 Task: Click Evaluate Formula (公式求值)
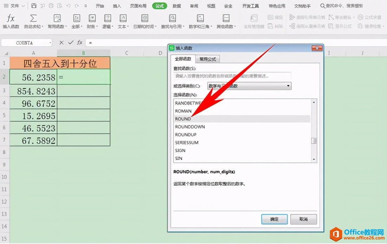[370, 17]
